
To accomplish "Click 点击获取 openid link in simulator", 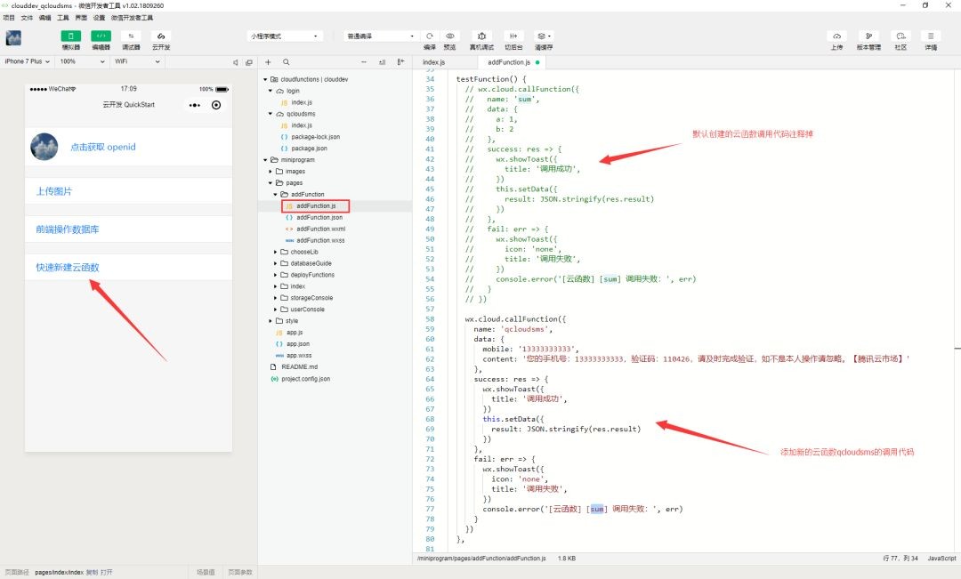I will tap(103, 147).
